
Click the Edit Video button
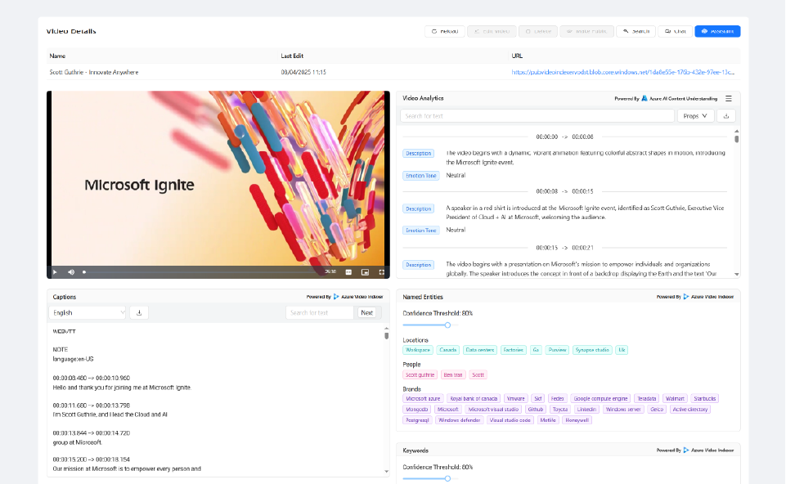click(492, 31)
